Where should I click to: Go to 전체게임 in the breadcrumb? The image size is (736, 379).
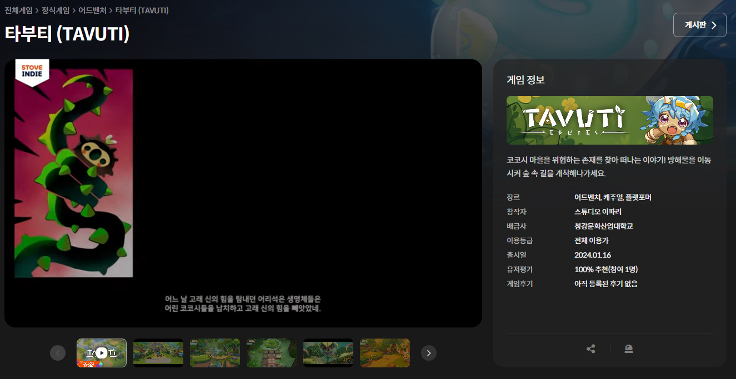18,11
